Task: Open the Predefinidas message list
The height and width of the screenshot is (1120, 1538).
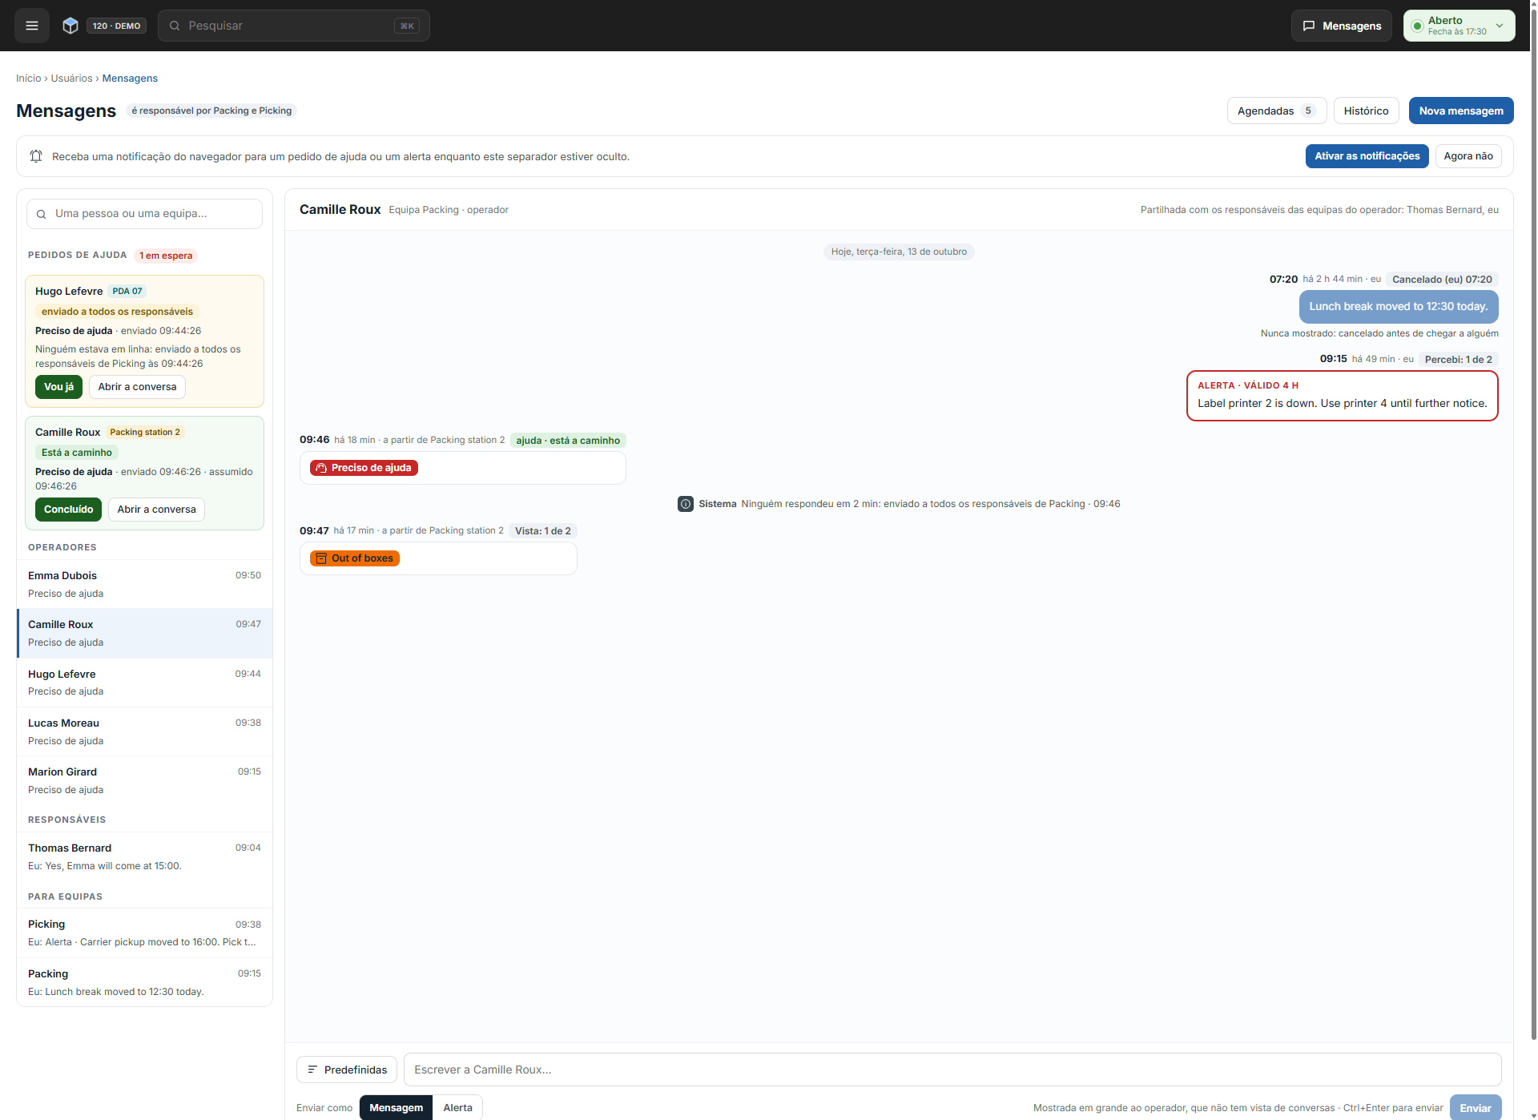Action: click(347, 1070)
